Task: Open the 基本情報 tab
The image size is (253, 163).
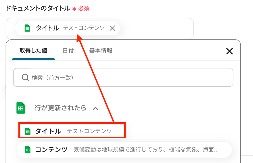Action: [101, 51]
